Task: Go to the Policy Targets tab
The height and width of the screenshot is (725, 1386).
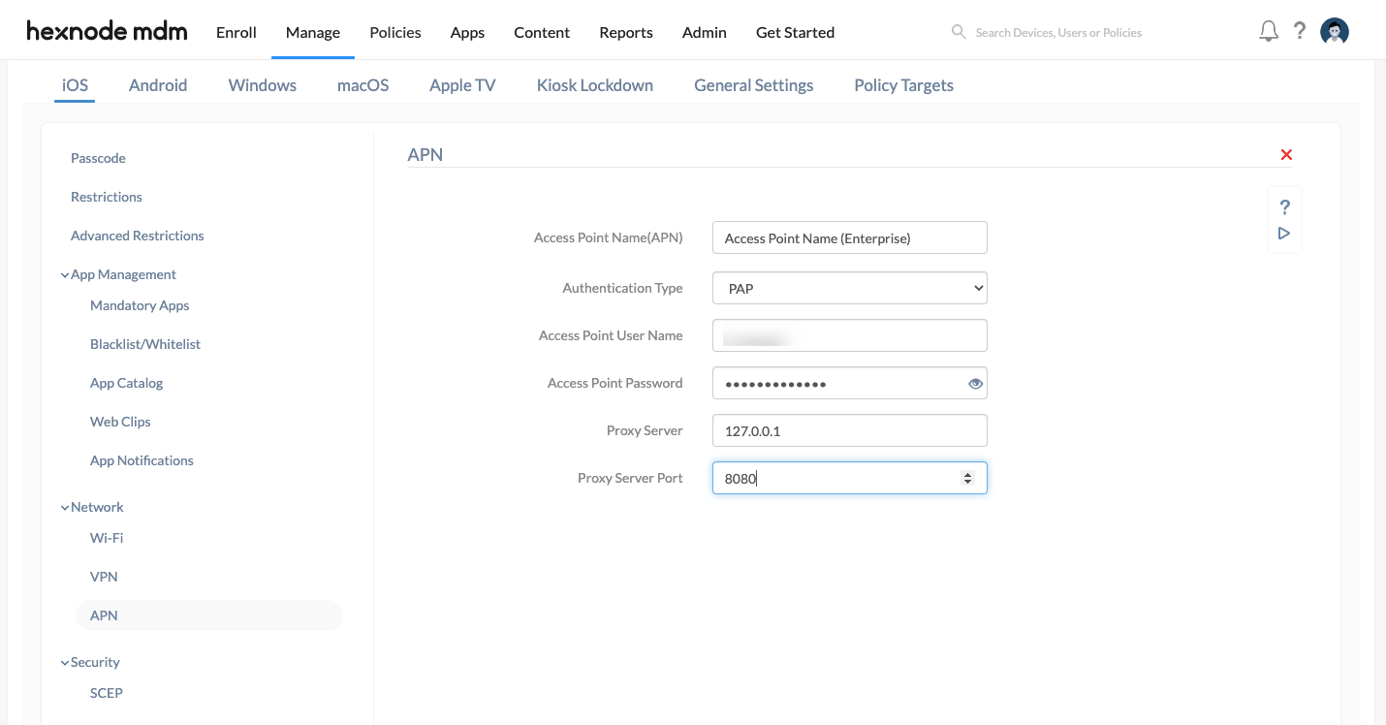Action: [902, 85]
